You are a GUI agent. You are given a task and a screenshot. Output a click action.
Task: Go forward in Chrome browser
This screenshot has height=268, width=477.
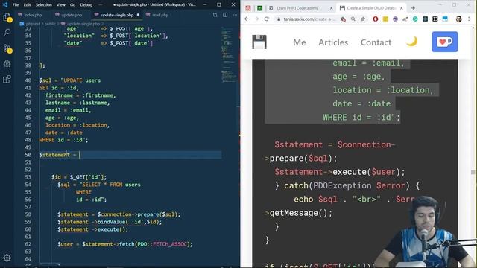point(256,19)
